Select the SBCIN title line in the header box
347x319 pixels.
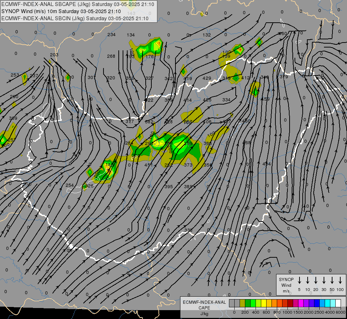[x=75, y=18]
